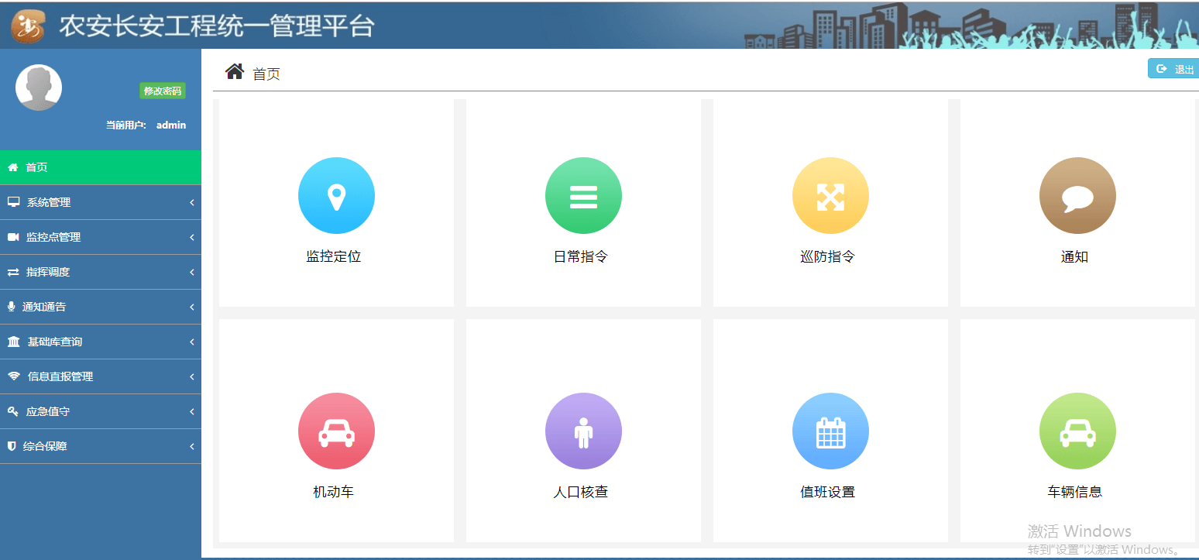
Task: Click the 人口核查 text label
Action: tap(581, 492)
